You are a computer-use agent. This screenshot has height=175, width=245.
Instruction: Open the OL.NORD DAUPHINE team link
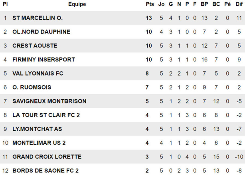[41, 32]
